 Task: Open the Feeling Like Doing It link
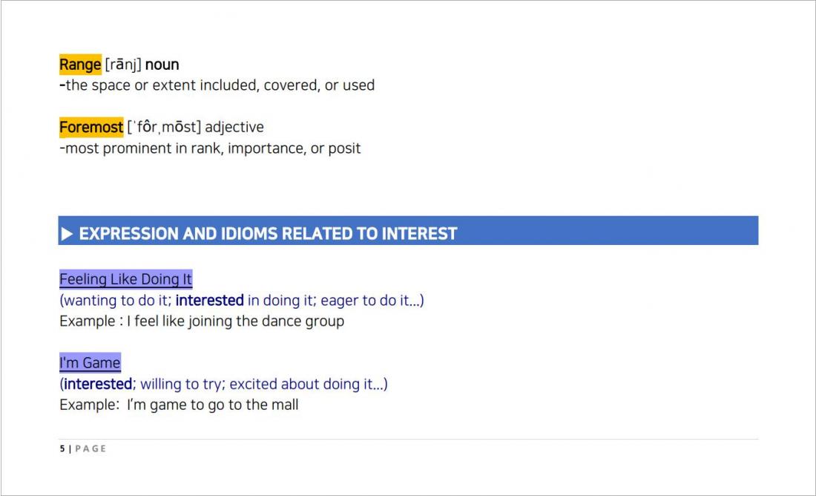coord(126,279)
